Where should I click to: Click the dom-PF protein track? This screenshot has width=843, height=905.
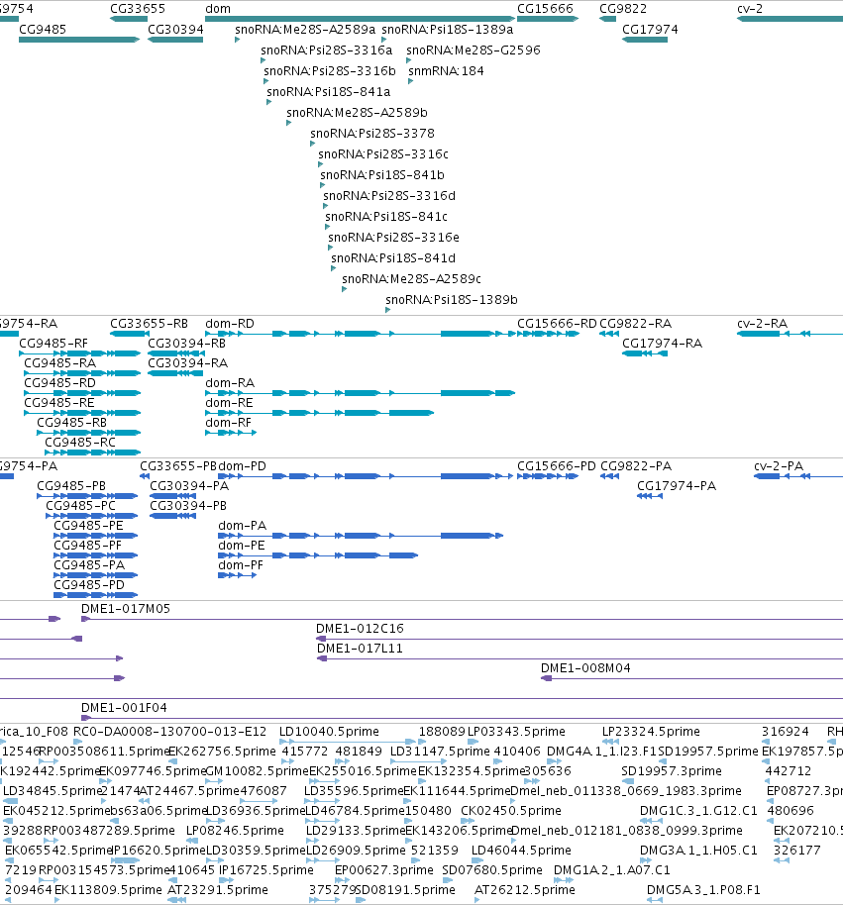tap(238, 575)
